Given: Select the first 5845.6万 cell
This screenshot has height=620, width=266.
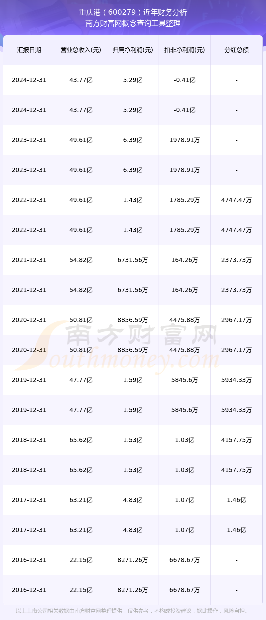Looking at the screenshot, I should (185, 380).
